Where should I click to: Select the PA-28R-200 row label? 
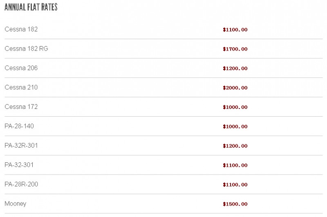(x=21, y=184)
